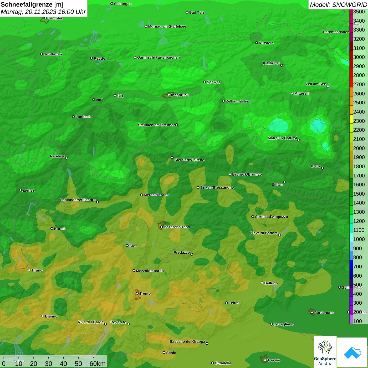Click the Zell am See label
Image resolution: width=368 pixels, height=368 pixels.
point(316,84)
